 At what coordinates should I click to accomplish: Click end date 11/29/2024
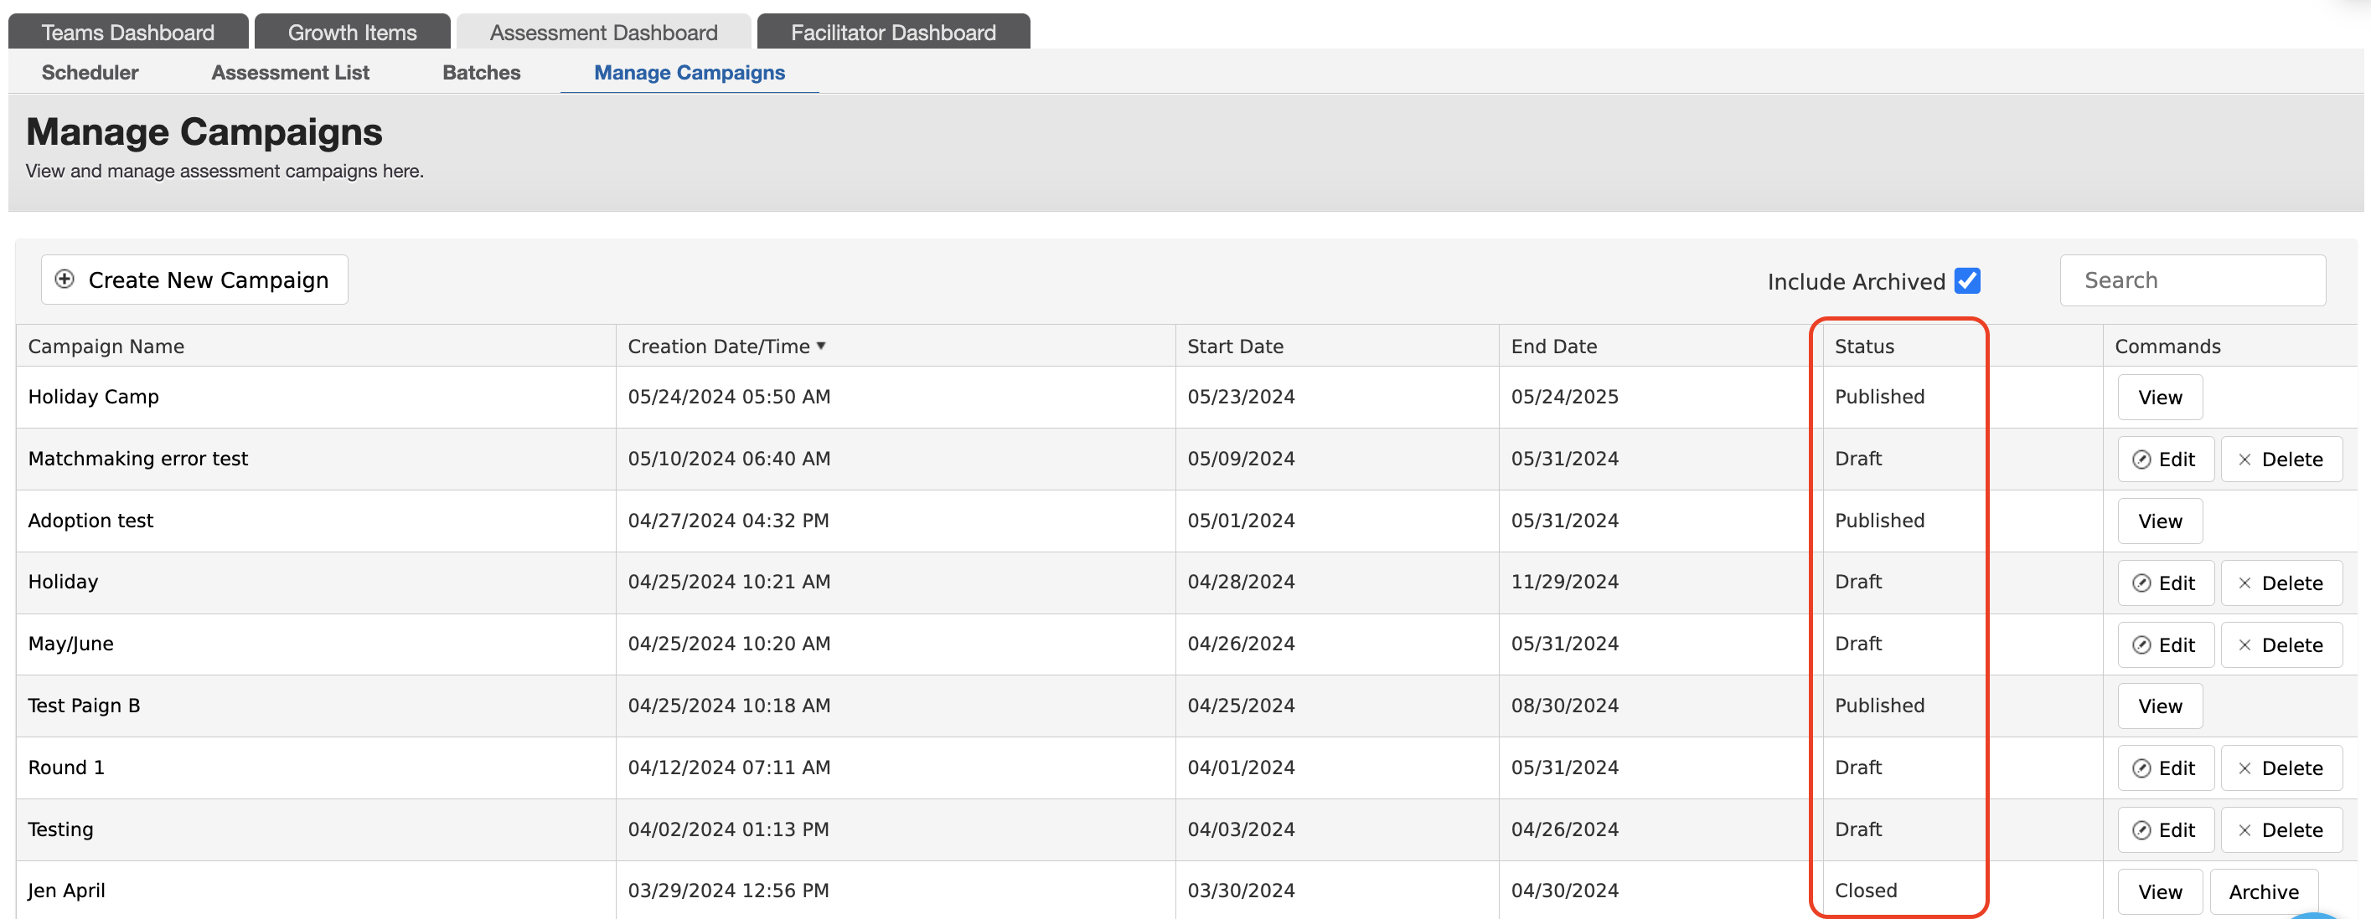(x=1565, y=582)
